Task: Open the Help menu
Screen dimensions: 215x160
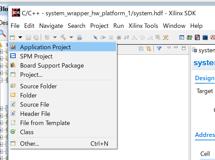Action: click(x=196, y=26)
